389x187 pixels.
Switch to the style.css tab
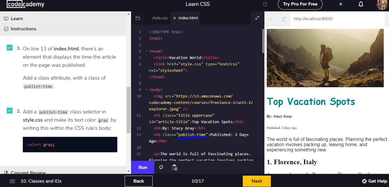coord(160,18)
